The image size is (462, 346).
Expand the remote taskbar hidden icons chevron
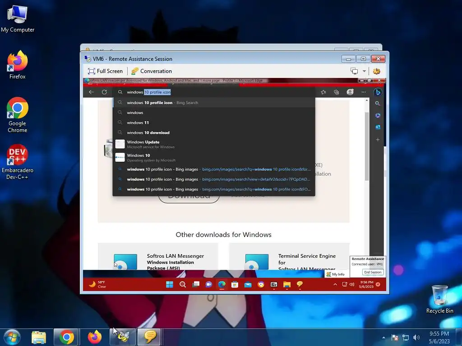click(x=335, y=285)
